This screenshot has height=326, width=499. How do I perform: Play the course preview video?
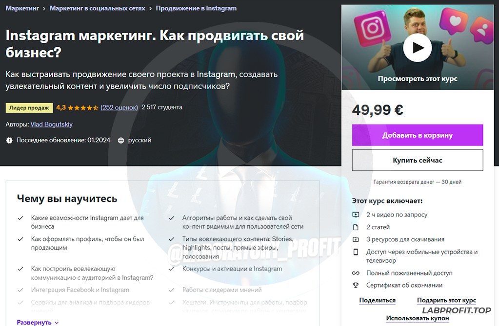click(417, 48)
